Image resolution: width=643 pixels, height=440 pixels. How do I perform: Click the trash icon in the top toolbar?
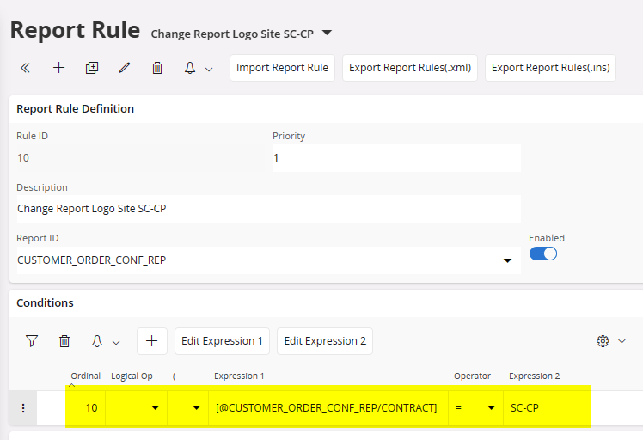coord(157,68)
